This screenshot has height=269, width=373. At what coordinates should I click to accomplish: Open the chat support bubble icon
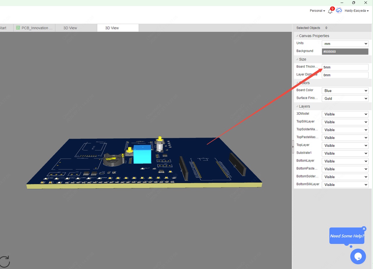(x=358, y=256)
